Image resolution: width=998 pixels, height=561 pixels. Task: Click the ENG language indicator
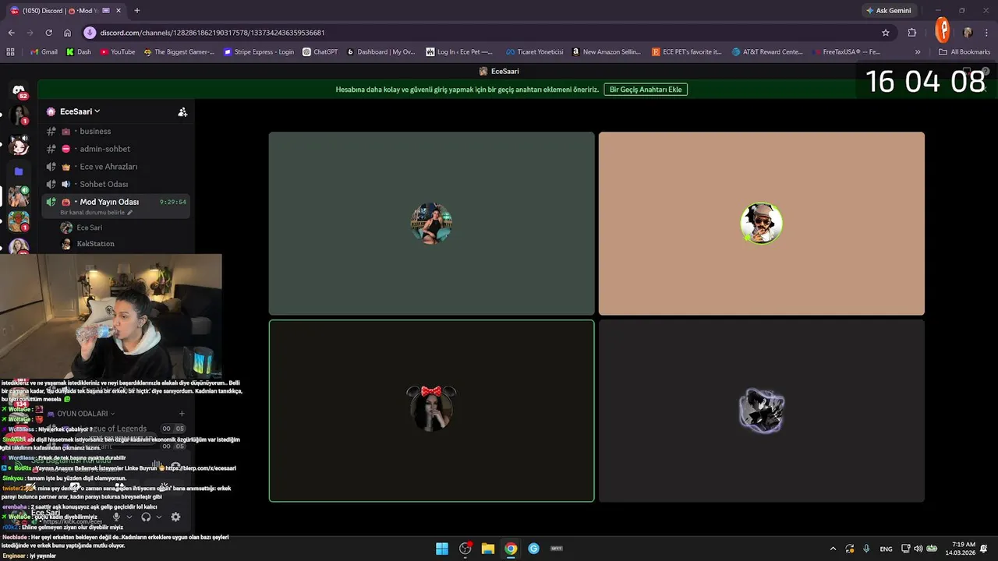[x=886, y=549]
